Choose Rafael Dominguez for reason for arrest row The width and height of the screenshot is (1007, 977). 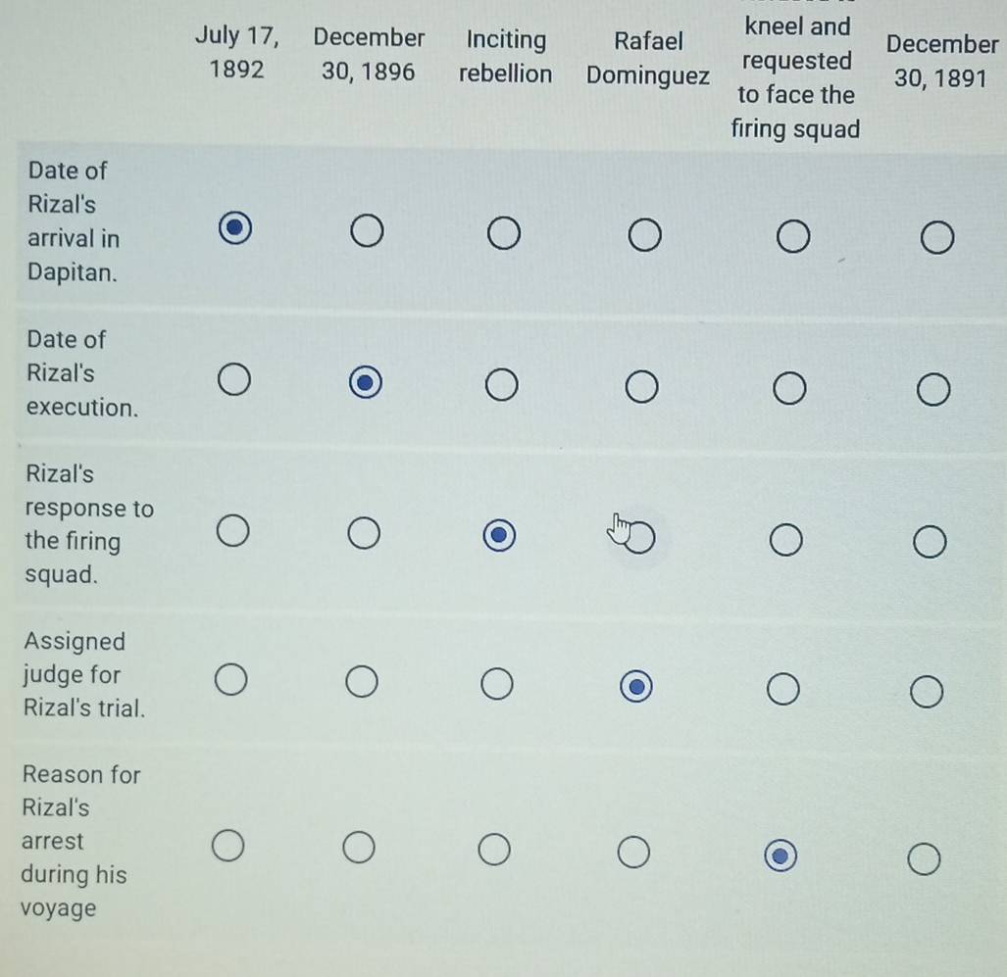tap(633, 853)
